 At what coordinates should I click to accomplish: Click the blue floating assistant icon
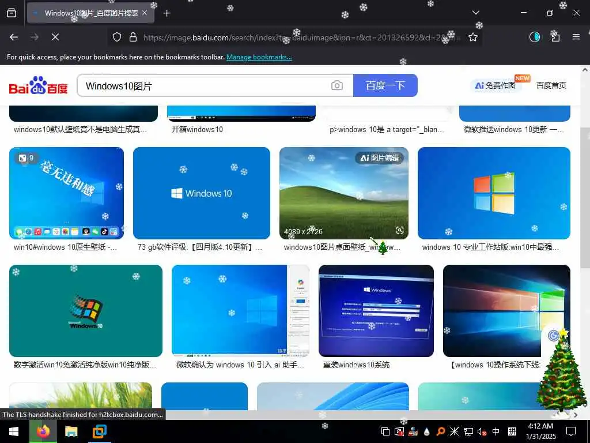click(553, 335)
